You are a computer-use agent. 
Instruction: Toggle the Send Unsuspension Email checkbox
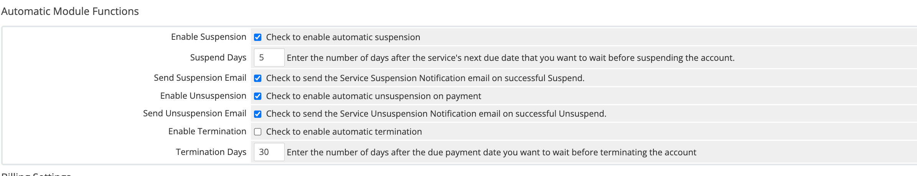point(258,114)
